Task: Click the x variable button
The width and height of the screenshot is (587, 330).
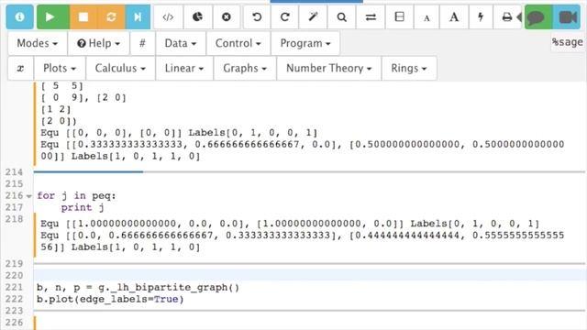Action: [x=20, y=68]
